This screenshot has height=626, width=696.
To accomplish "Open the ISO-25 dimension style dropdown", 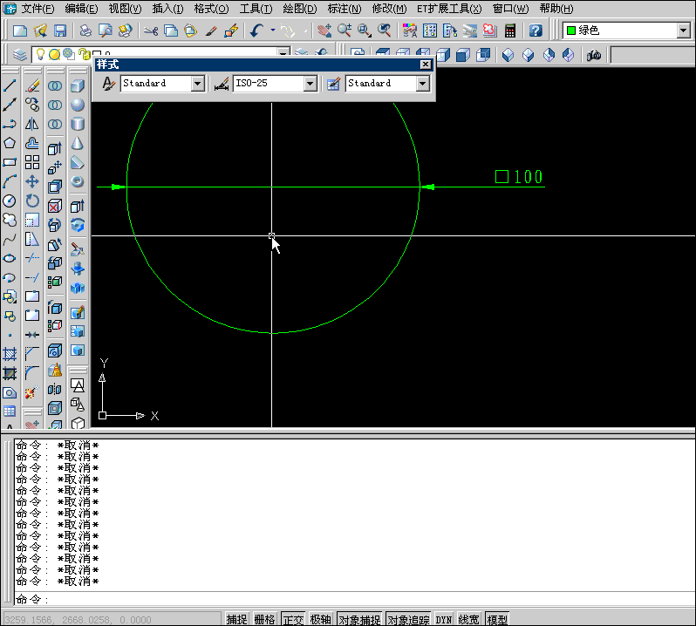I will [x=310, y=84].
